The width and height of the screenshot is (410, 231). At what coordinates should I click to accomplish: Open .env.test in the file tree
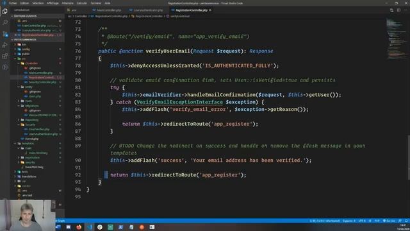point(27,195)
